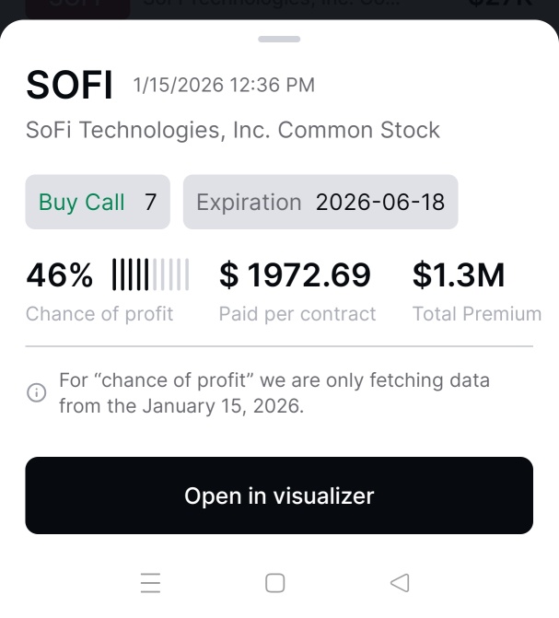Tap the $1972.69 paid per contract value

(x=295, y=274)
